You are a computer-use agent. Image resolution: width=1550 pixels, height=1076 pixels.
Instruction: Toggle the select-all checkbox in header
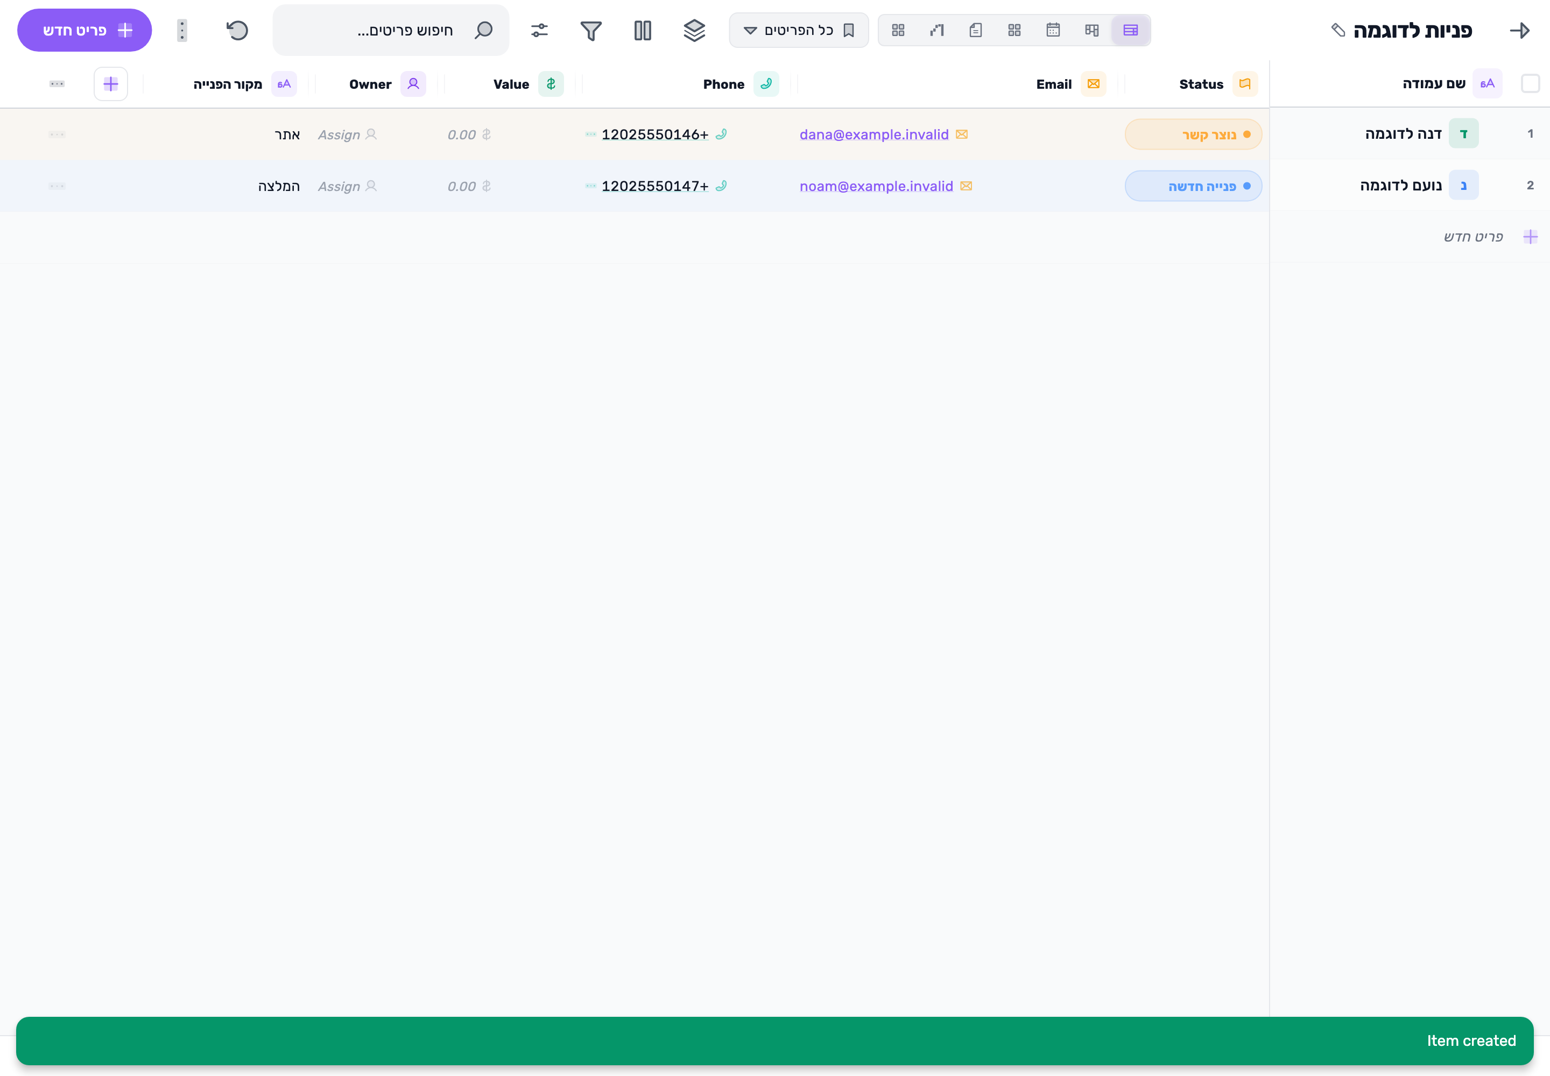pos(1531,83)
